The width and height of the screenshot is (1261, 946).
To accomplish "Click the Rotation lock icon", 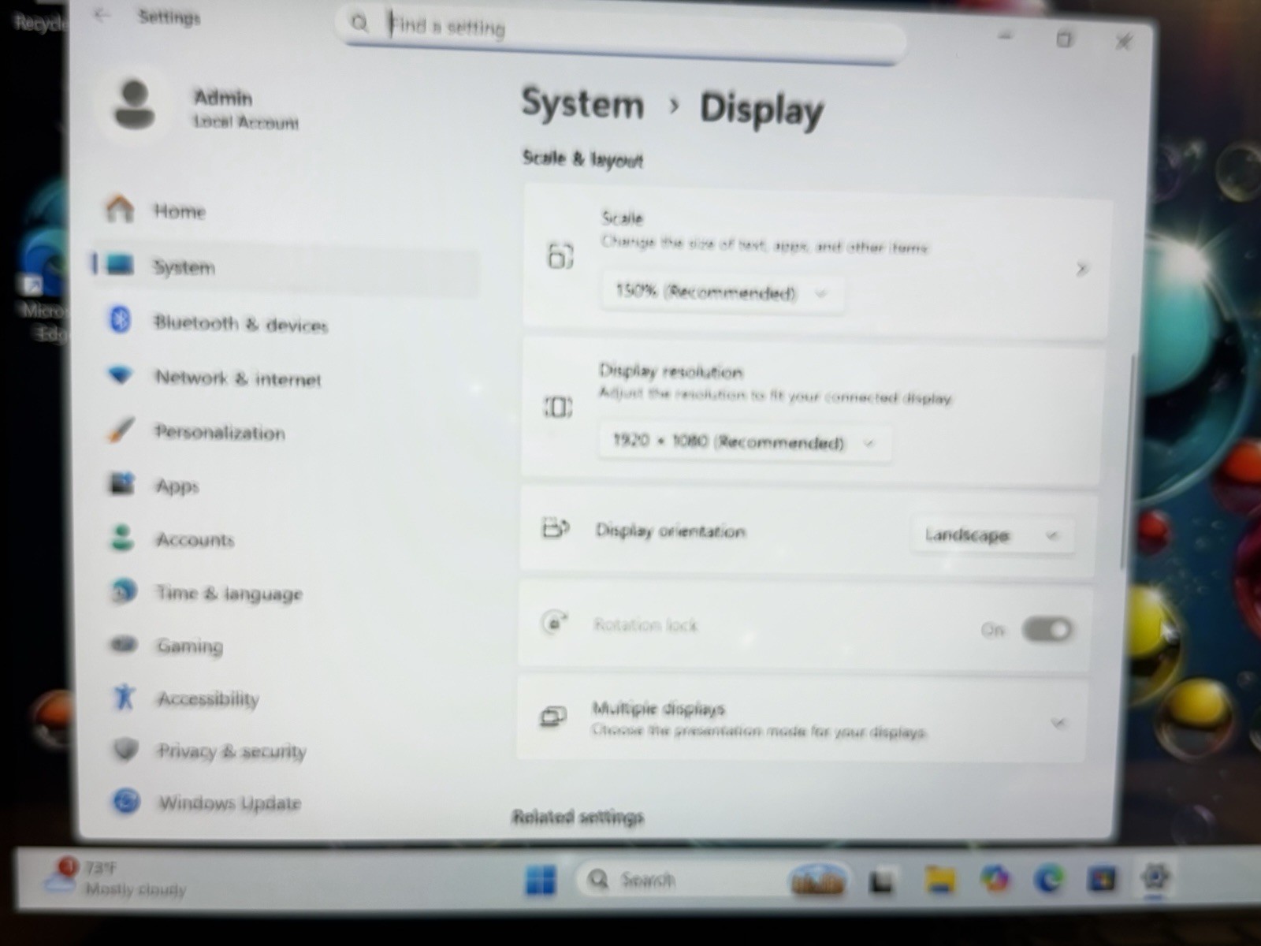I will coord(554,623).
